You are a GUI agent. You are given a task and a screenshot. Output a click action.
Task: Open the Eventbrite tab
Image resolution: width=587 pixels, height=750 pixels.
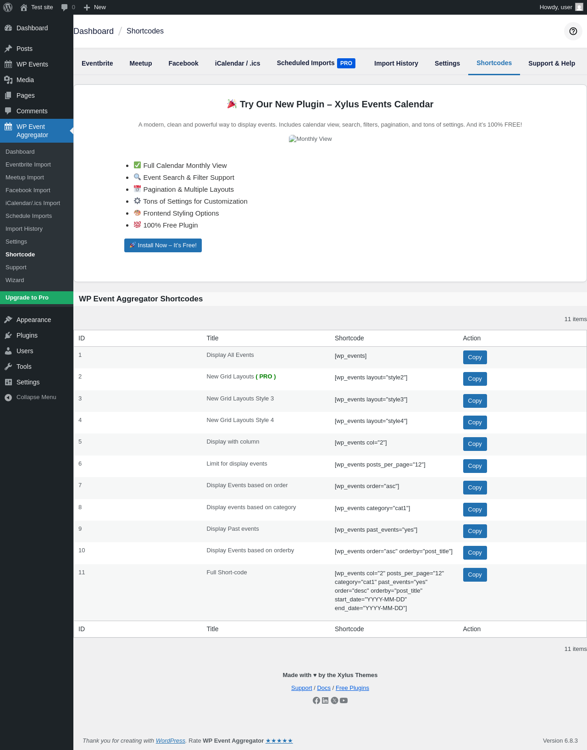97,63
